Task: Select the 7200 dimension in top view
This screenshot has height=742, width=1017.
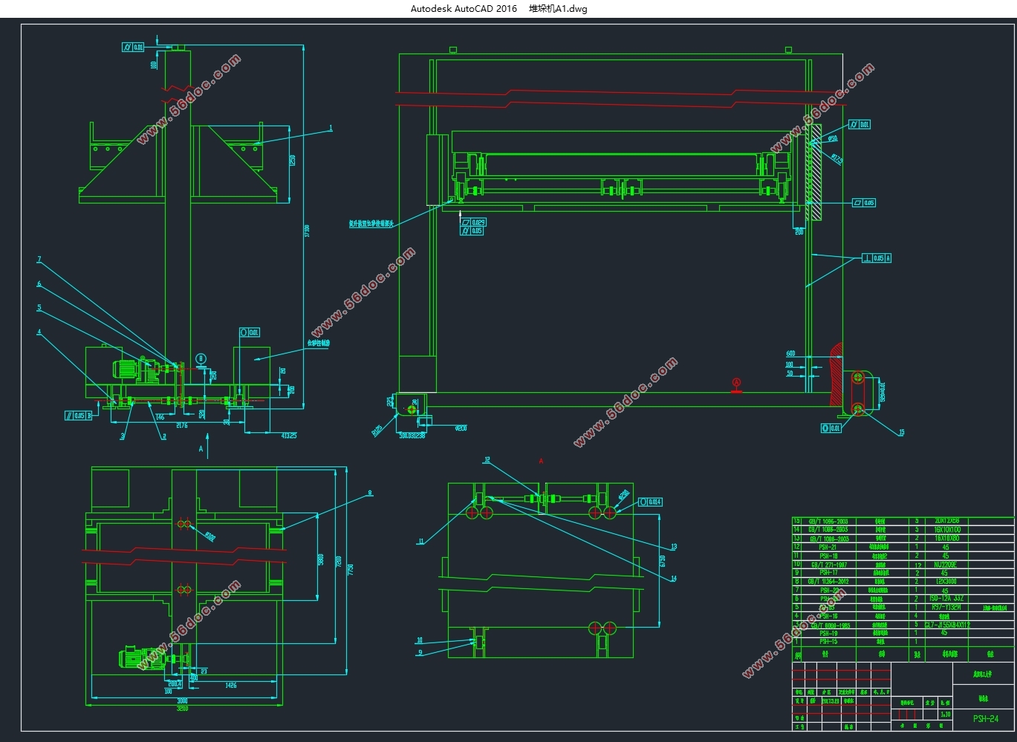Action: point(339,561)
